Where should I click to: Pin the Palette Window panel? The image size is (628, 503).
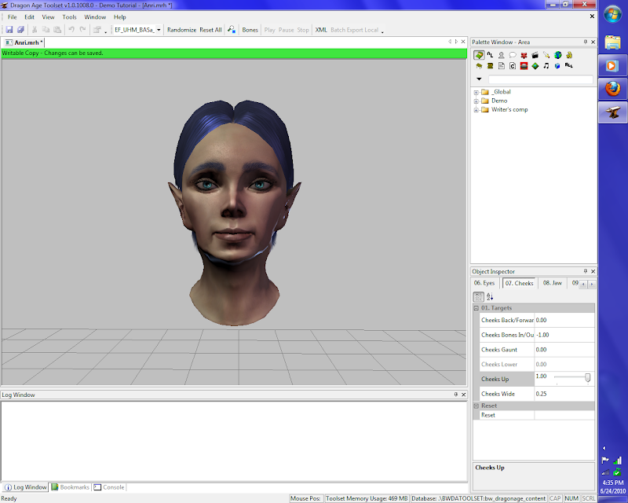tap(585, 42)
